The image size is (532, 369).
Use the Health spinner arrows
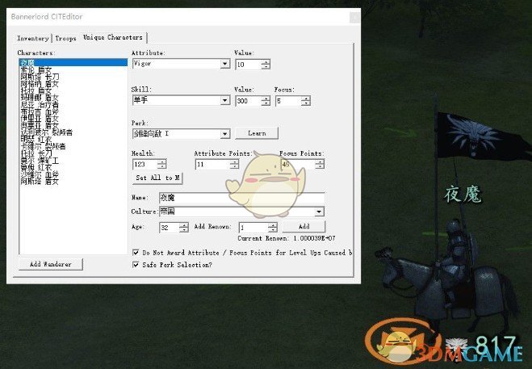[x=161, y=164]
